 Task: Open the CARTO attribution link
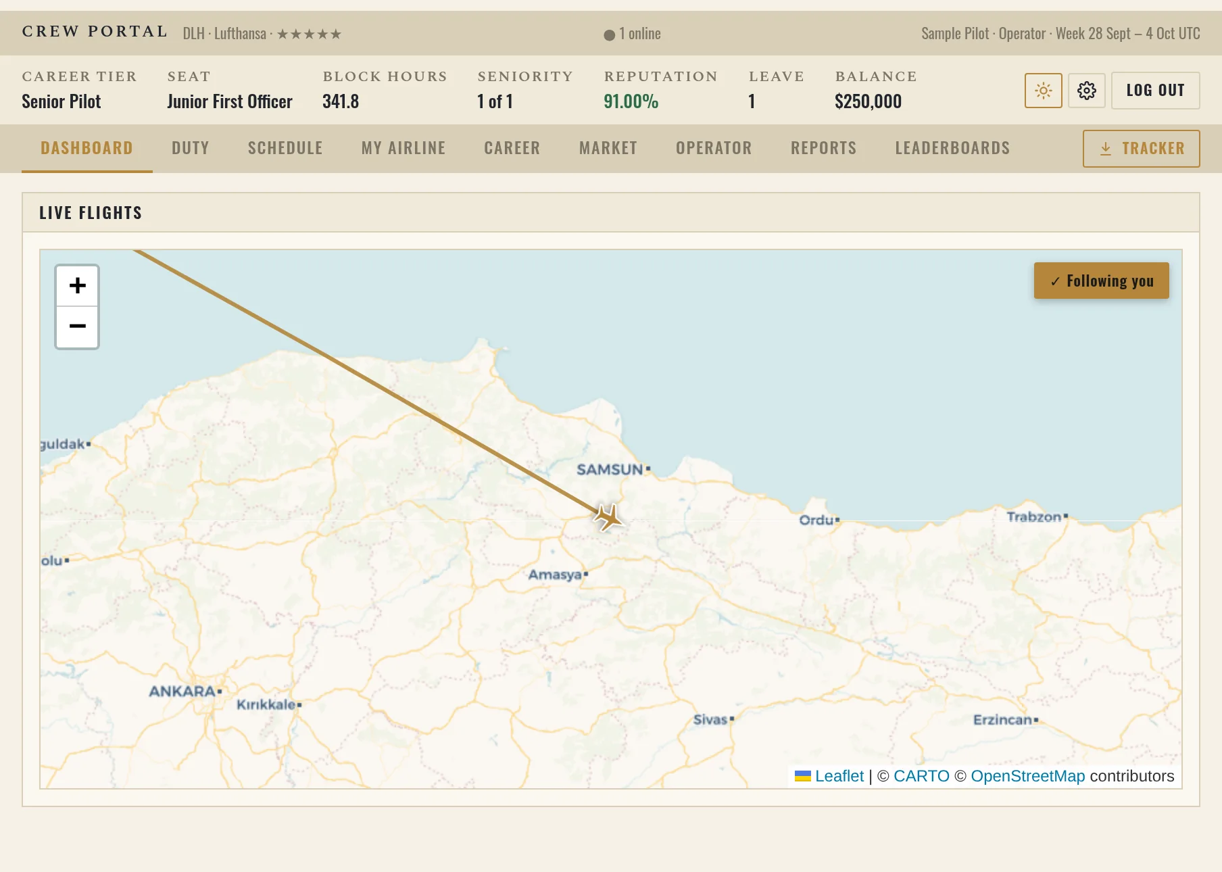point(921,776)
